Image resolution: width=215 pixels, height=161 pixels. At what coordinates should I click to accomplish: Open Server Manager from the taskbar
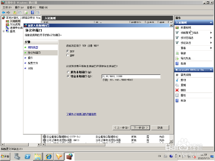pyautogui.click(x=17, y=156)
